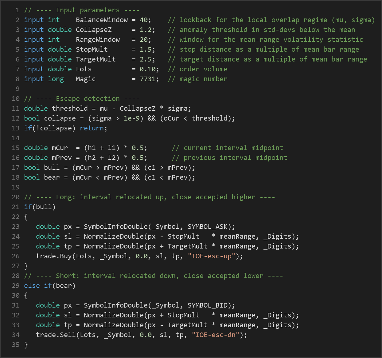Click StopMult on line 24

183,237
